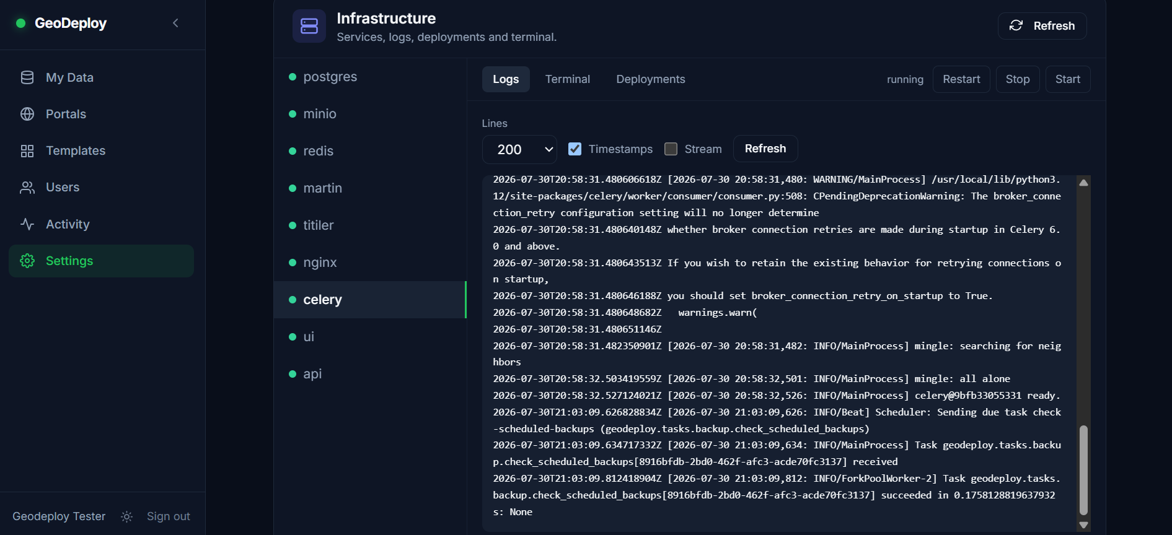Enable the Stream checkbox
This screenshot has height=535, width=1172.
pyautogui.click(x=671, y=149)
